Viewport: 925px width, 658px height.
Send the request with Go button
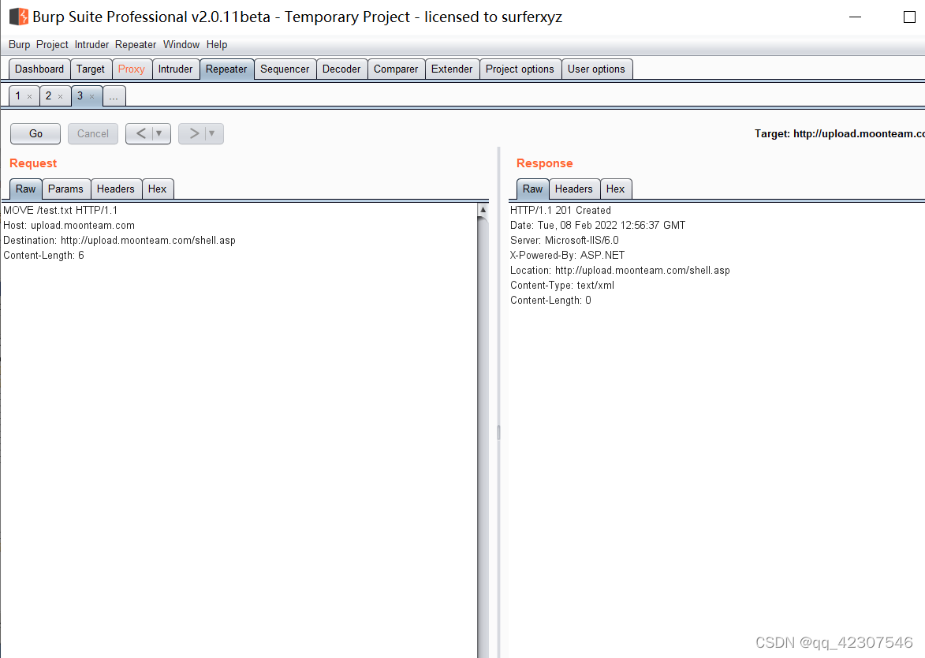tap(35, 133)
